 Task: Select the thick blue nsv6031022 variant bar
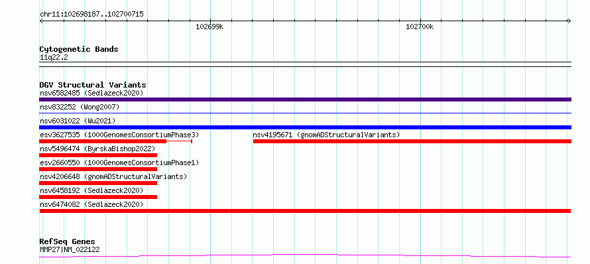coord(305,127)
